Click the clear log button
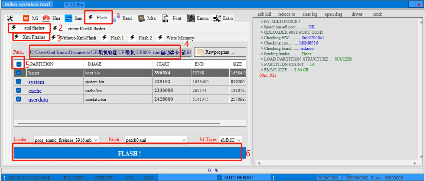This screenshot has height=181, width=425. point(310,14)
